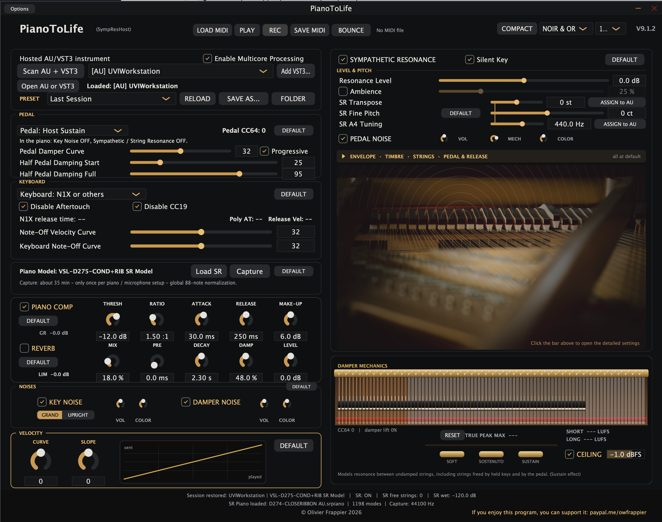Click the Damper Noise COLOR knob

[287, 404]
